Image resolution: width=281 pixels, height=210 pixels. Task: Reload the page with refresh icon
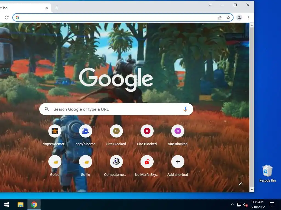(7, 17)
